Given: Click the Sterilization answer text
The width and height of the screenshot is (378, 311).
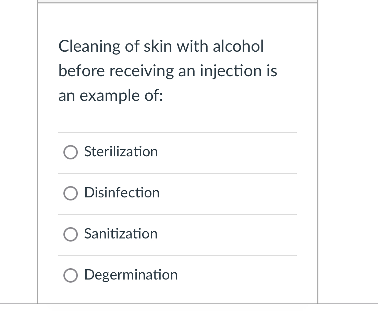Looking at the screenshot, I should point(121,152).
